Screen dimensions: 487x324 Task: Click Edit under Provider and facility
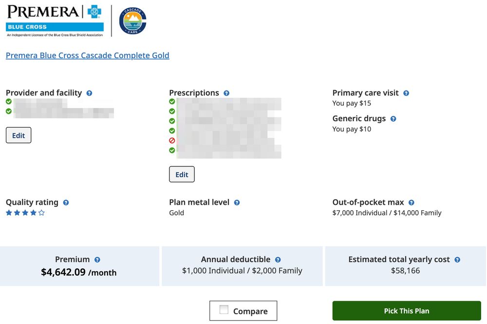click(18, 135)
